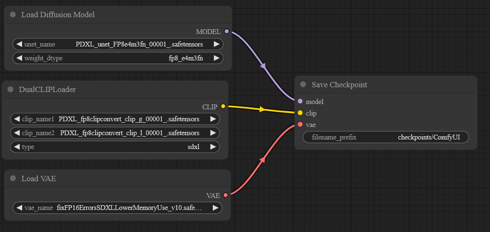Screen dimensions: 490x232
Task: Click next arrow on vae_name
Action: [x=216, y=208]
